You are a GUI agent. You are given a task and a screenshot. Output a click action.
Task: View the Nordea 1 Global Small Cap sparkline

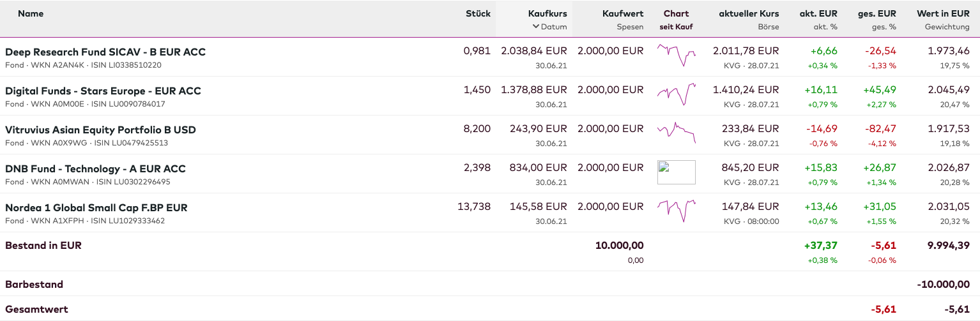(676, 211)
